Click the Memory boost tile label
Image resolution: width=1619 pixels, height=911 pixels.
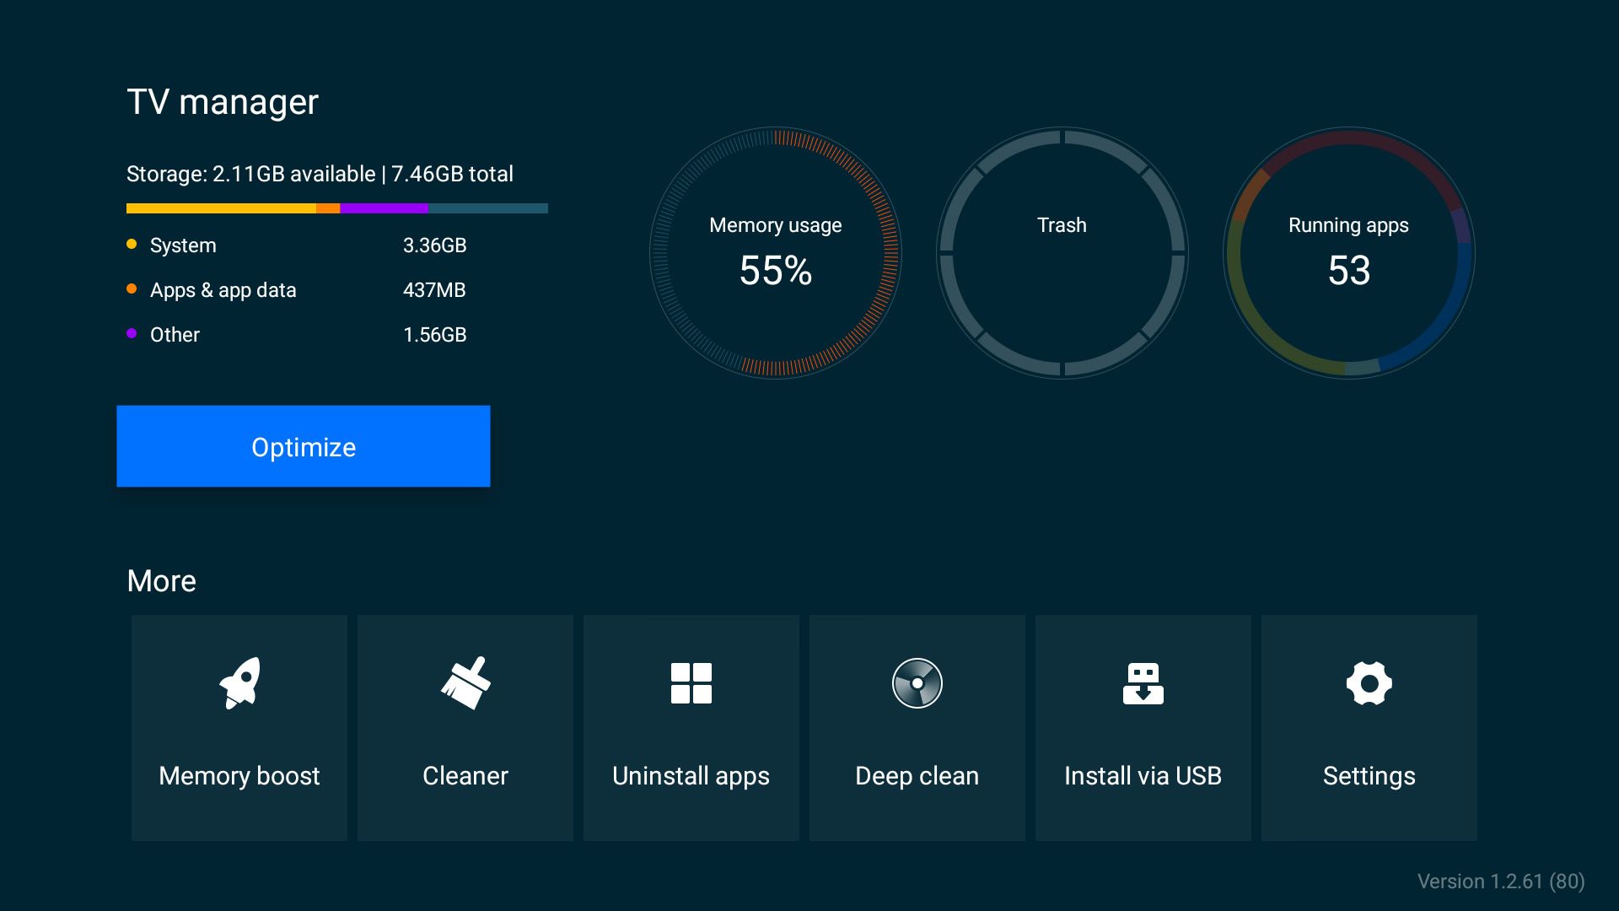(239, 775)
